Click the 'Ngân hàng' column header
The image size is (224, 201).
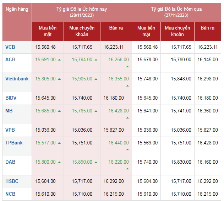(x=17, y=9)
